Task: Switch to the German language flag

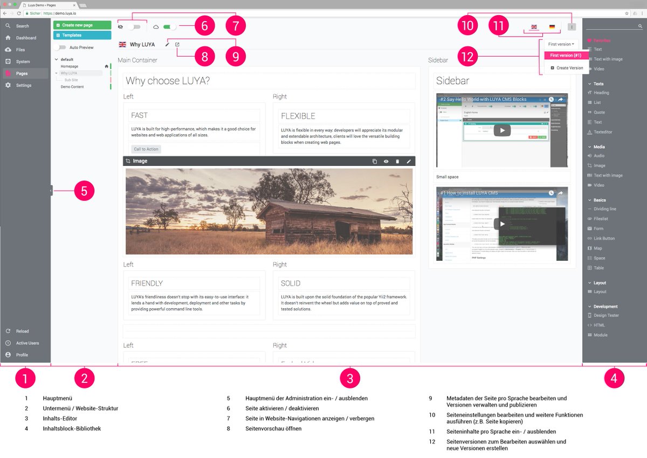Action: (x=552, y=27)
